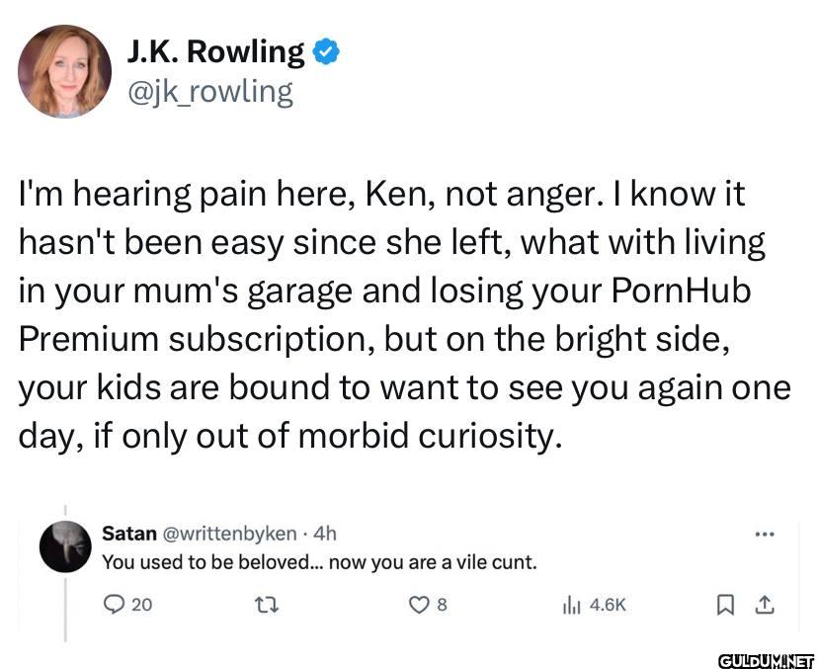The width and height of the screenshot is (818, 669).
Task: Click the J.K. Rowling display name
Action: (x=215, y=50)
